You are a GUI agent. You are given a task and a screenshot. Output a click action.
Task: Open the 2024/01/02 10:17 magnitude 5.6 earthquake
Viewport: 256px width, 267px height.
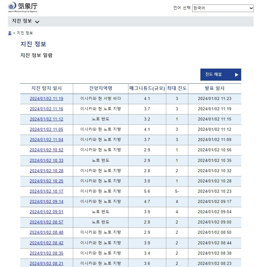click(46, 191)
